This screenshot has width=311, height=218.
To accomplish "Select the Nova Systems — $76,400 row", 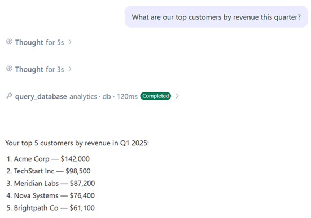I will 51,195.
